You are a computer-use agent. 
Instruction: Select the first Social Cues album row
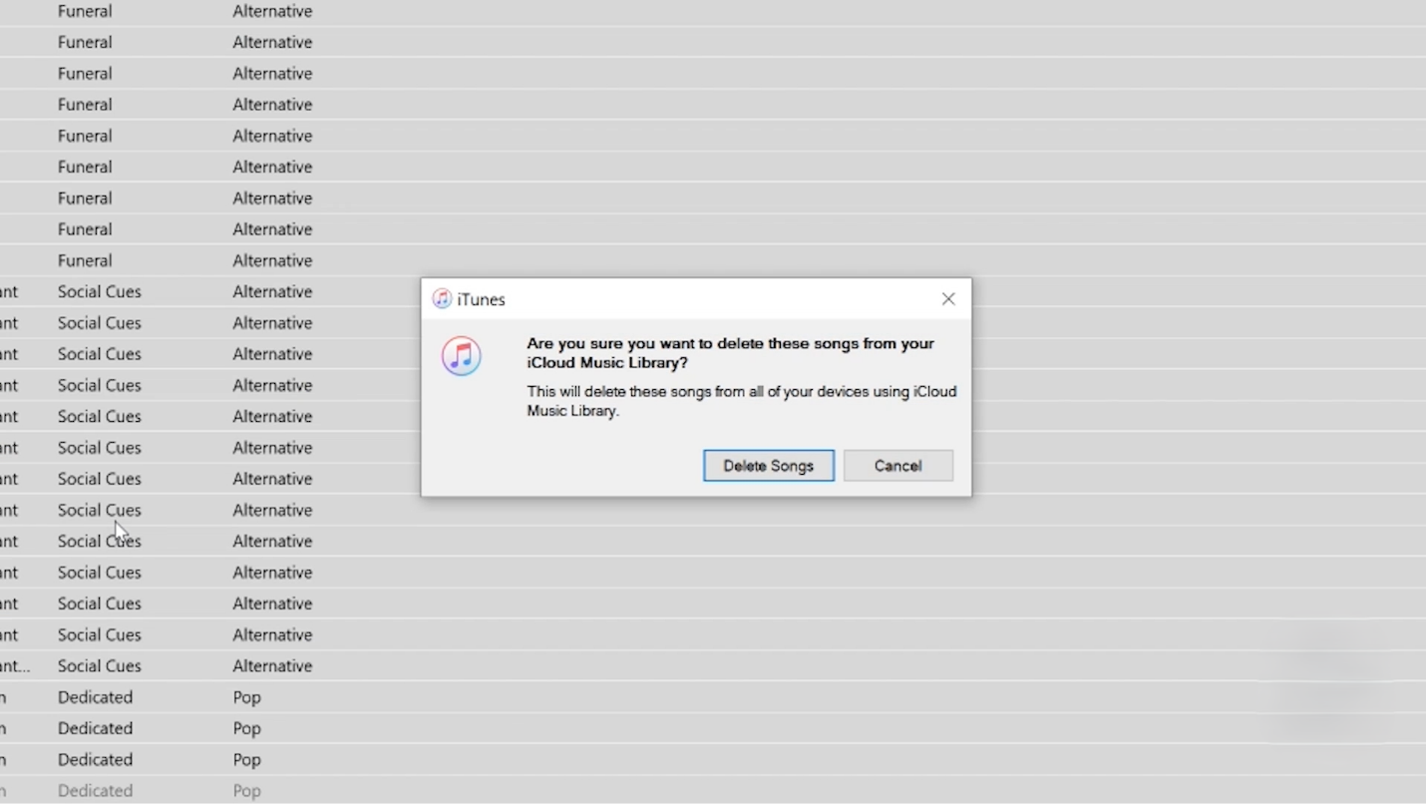click(713, 291)
